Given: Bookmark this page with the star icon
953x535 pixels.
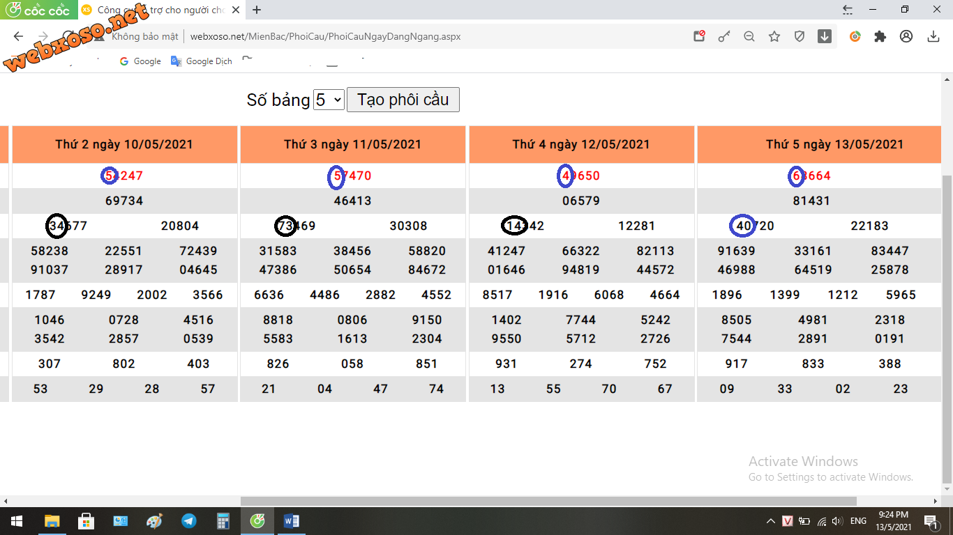Looking at the screenshot, I should pos(774,37).
